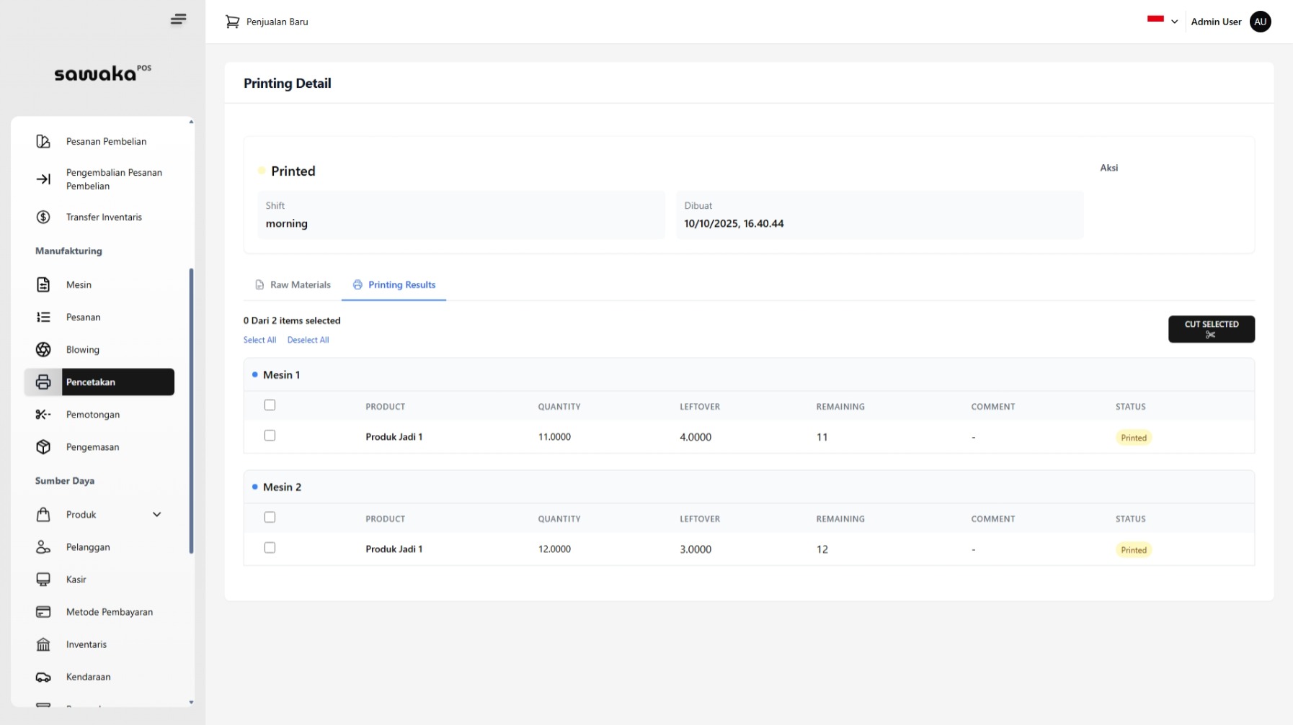Click the Kendaraan vehicle icon
Image resolution: width=1293 pixels, height=725 pixels.
click(x=43, y=677)
